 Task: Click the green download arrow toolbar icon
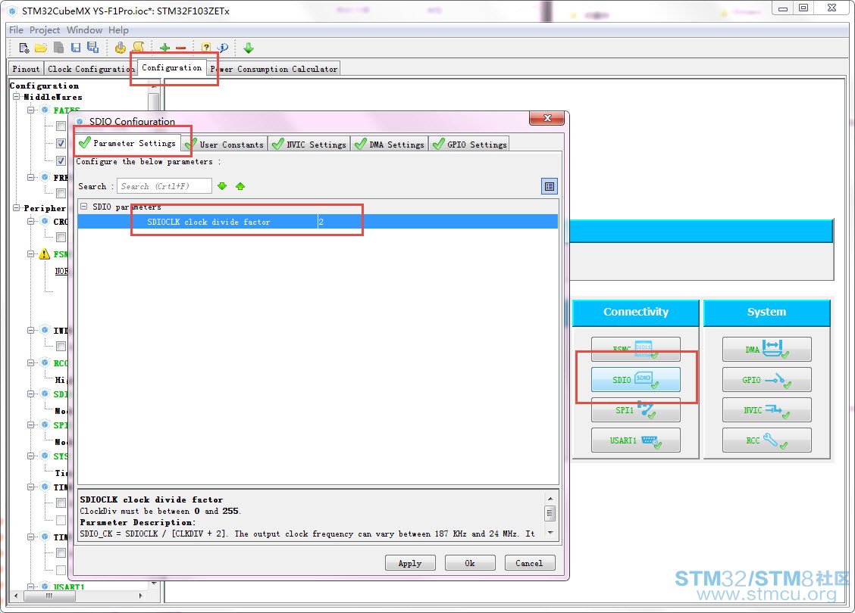tap(249, 48)
